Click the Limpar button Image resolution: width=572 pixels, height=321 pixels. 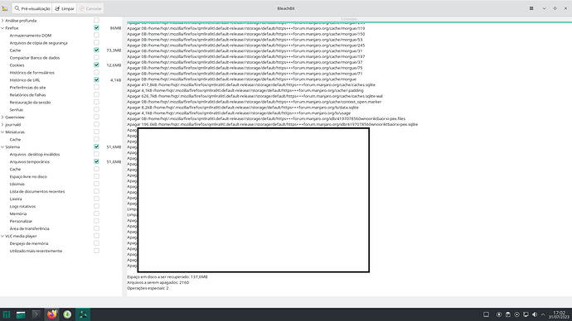tap(65, 8)
